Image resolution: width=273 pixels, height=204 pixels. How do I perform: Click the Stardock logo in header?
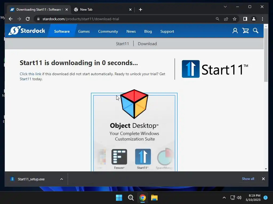(27, 31)
